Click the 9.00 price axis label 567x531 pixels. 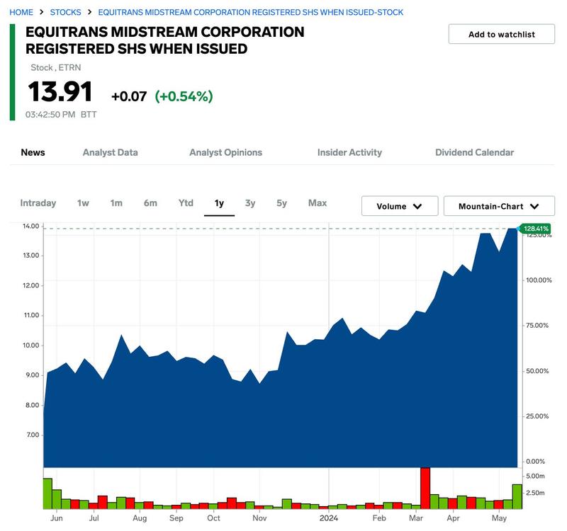click(x=33, y=375)
